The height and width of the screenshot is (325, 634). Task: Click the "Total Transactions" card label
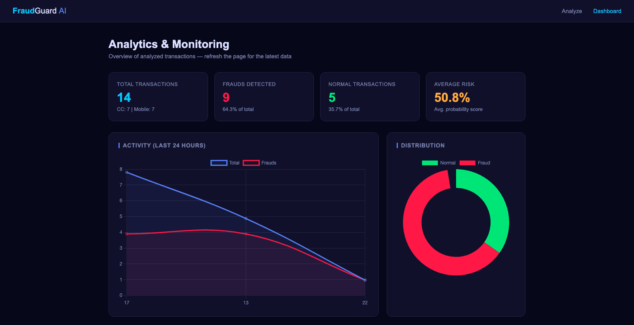(x=147, y=84)
